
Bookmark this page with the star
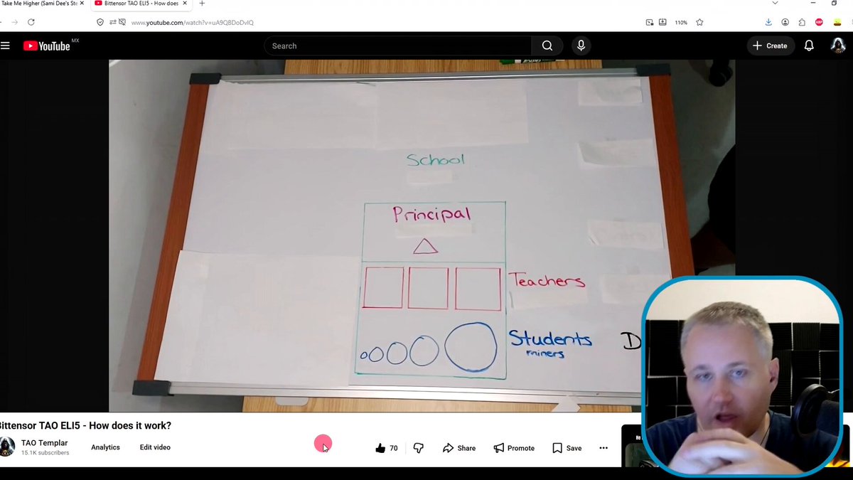point(699,22)
